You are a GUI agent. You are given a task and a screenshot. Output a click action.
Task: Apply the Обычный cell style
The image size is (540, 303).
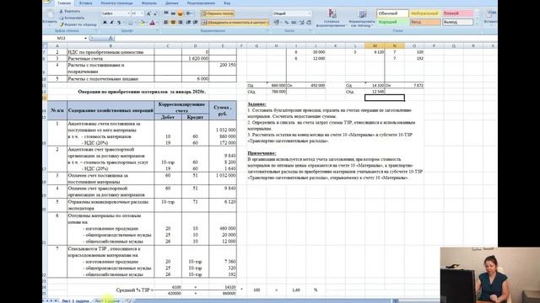pyautogui.click(x=392, y=13)
